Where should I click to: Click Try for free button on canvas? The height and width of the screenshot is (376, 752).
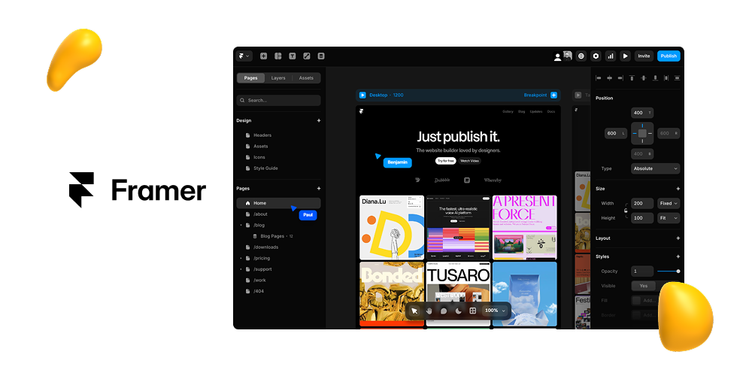tap(445, 161)
